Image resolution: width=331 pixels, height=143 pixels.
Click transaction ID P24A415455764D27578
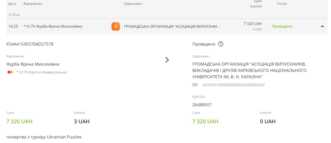click(x=30, y=44)
